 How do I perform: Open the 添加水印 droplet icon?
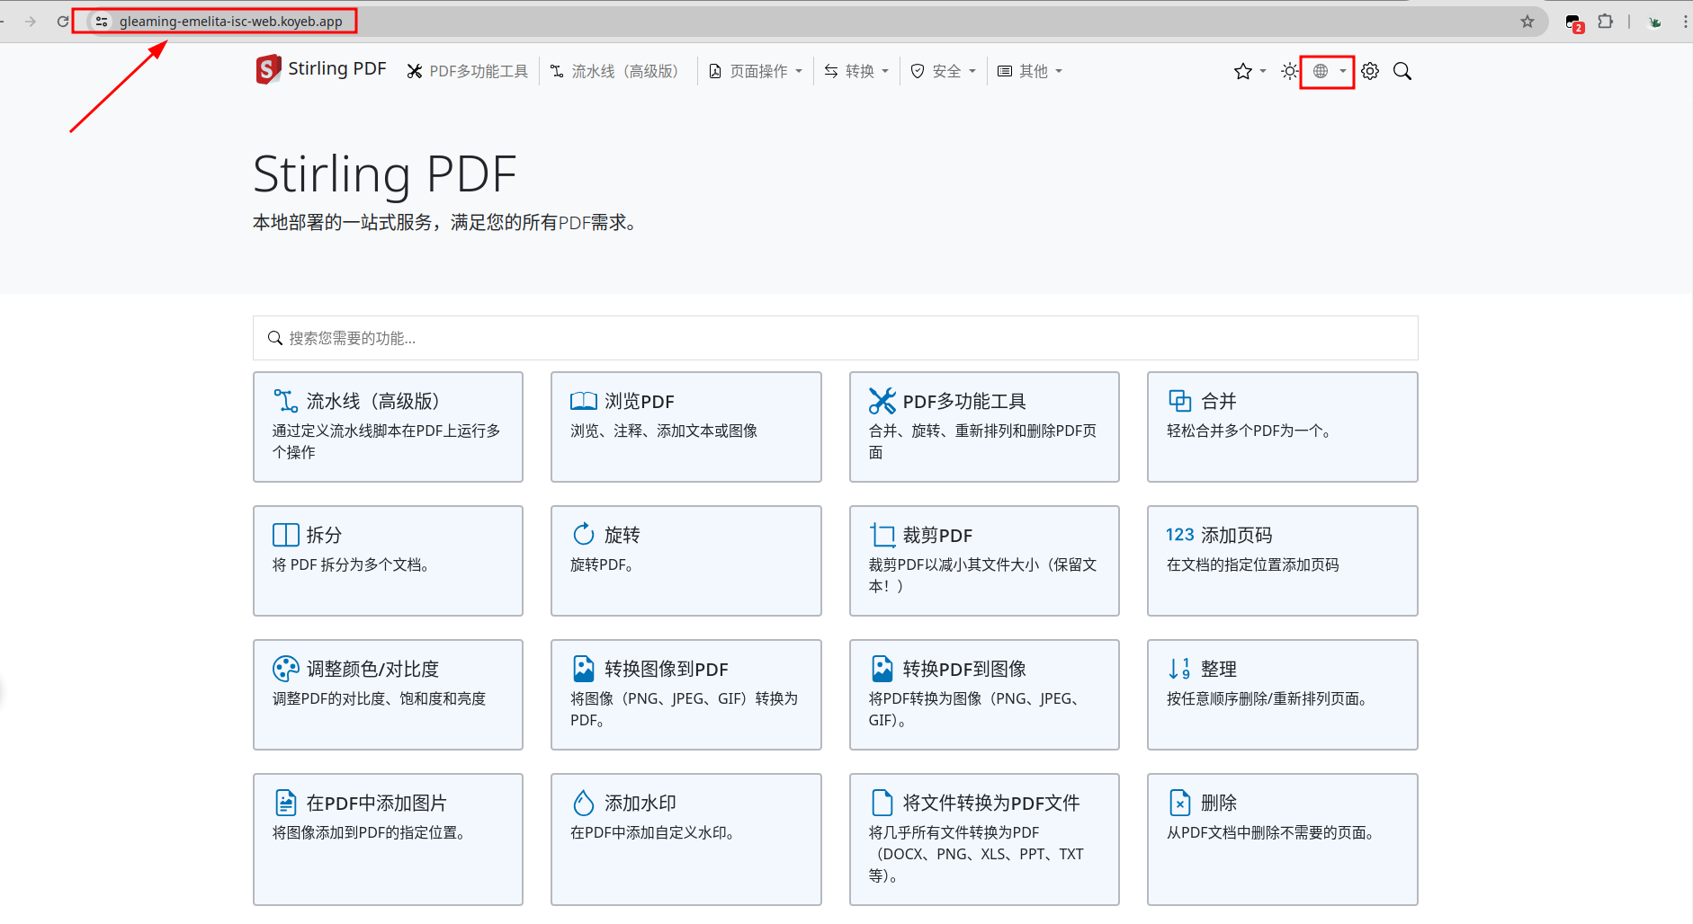click(583, 803)
